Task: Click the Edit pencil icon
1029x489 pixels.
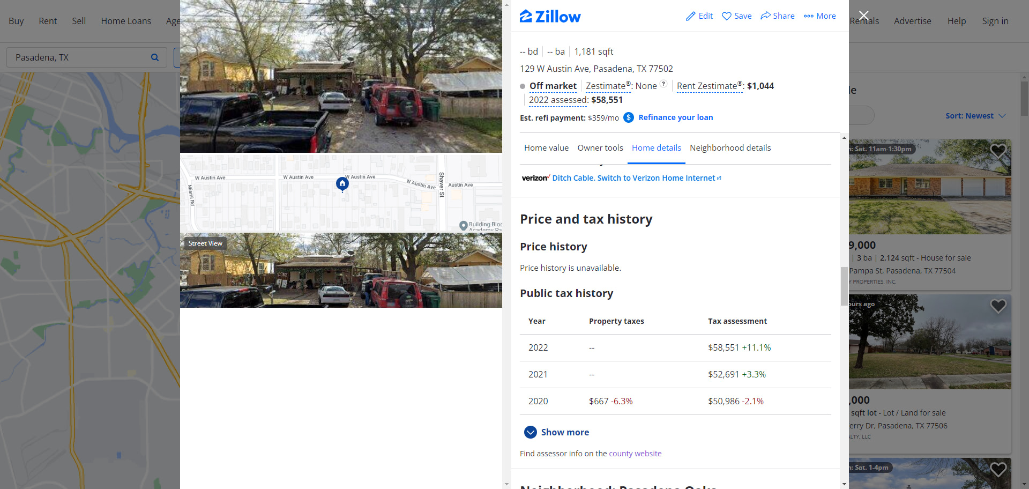Action: point(691,16)
